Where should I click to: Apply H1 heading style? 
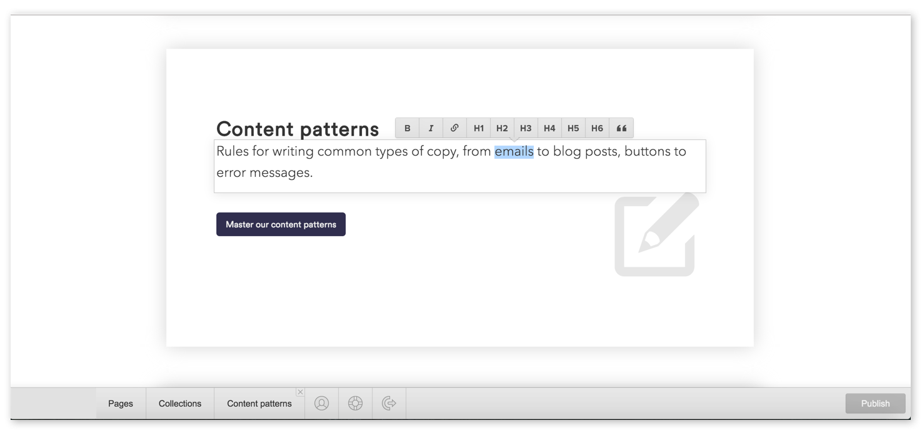[478, 127]
